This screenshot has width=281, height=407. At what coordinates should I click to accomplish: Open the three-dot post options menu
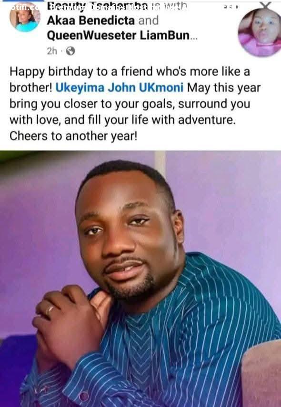[231, 7]
